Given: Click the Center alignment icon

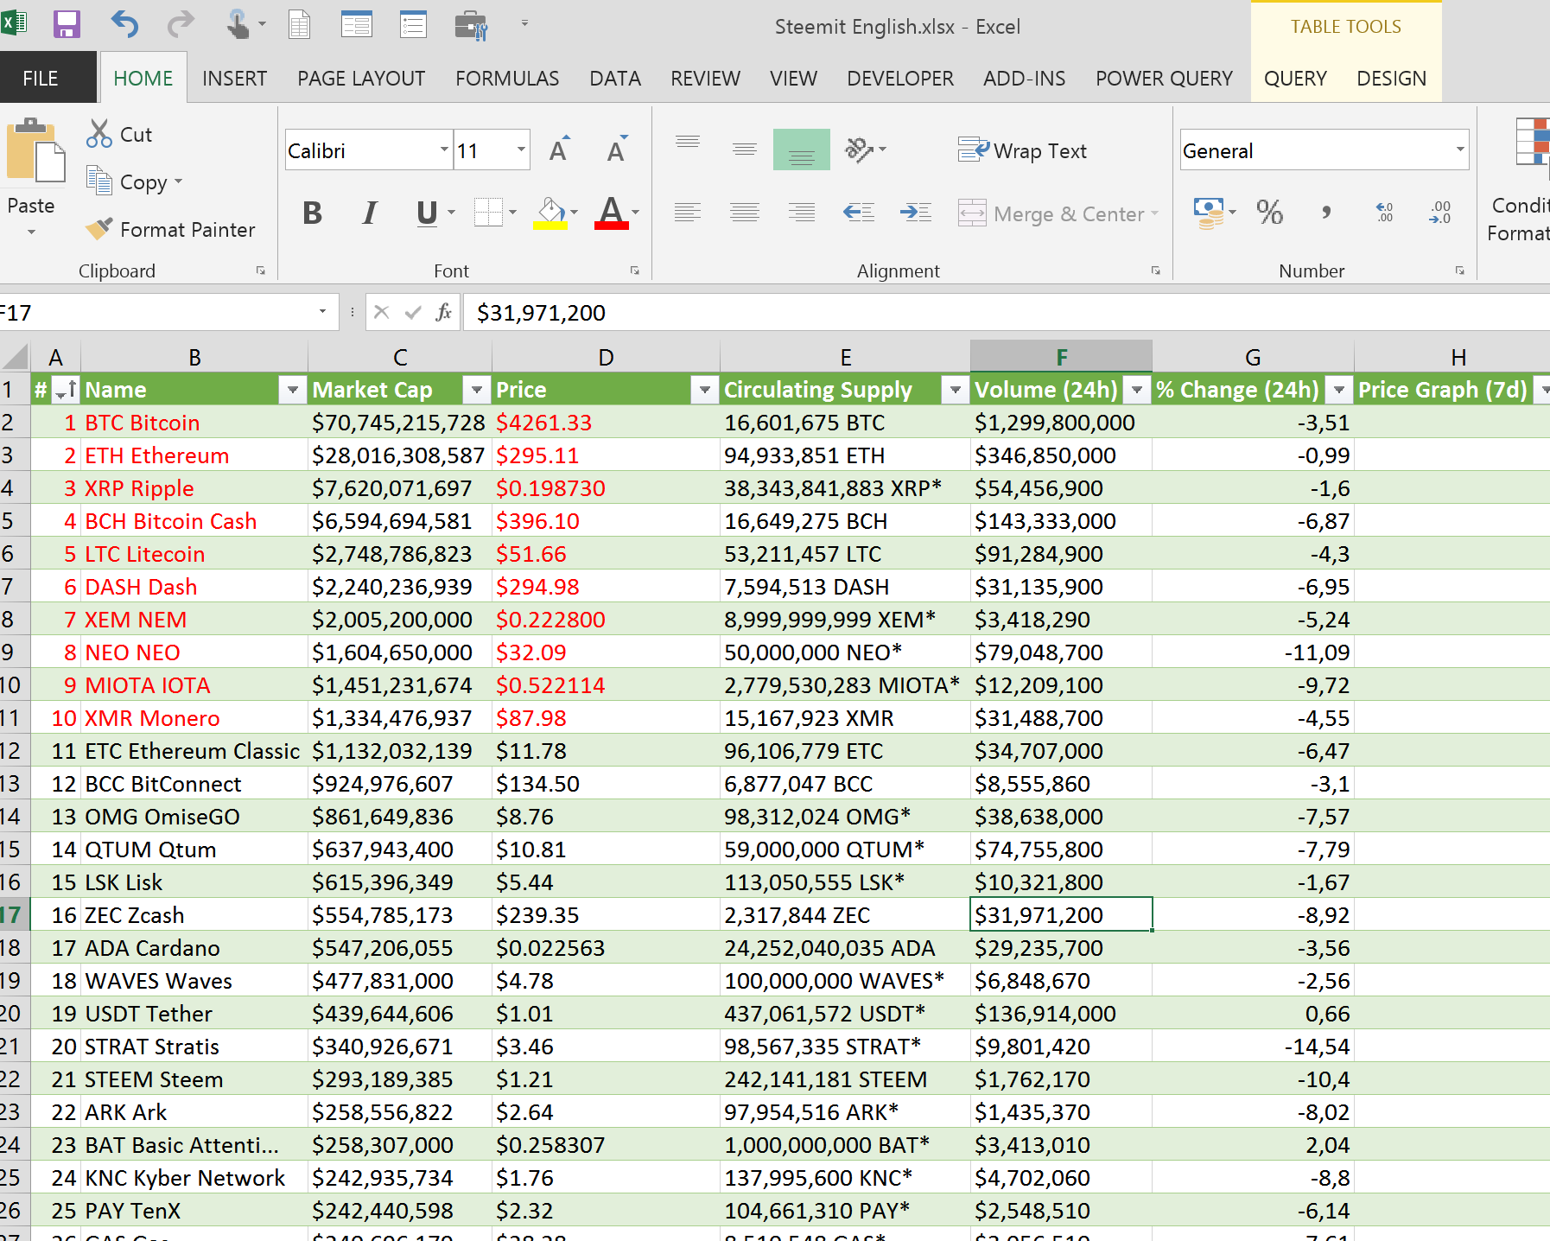Looking at the screenshot, I should [x=745, y=213].
